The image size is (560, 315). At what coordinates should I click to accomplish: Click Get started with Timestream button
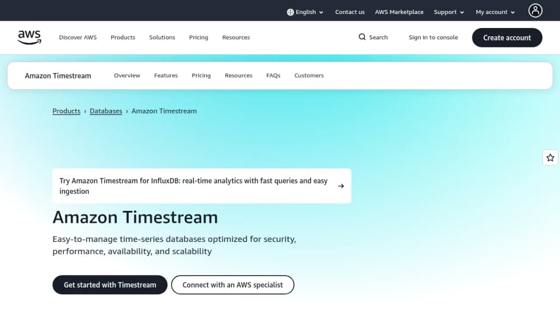point(110,284)
